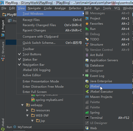Screen dimensions: 133x131
Task: Click the Spring leaf icon
Action: tap(87, 113)
